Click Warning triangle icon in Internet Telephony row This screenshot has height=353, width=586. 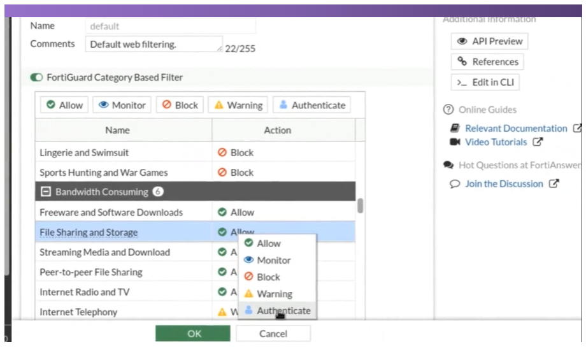222,312
